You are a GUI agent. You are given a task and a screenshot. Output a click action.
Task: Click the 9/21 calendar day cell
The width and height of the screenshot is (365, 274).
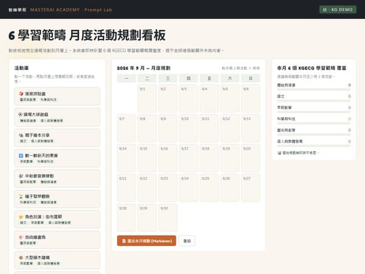(x=127, y=188)
